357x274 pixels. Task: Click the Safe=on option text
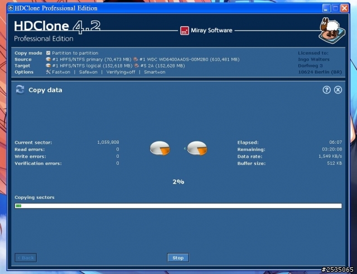[88, 72]
